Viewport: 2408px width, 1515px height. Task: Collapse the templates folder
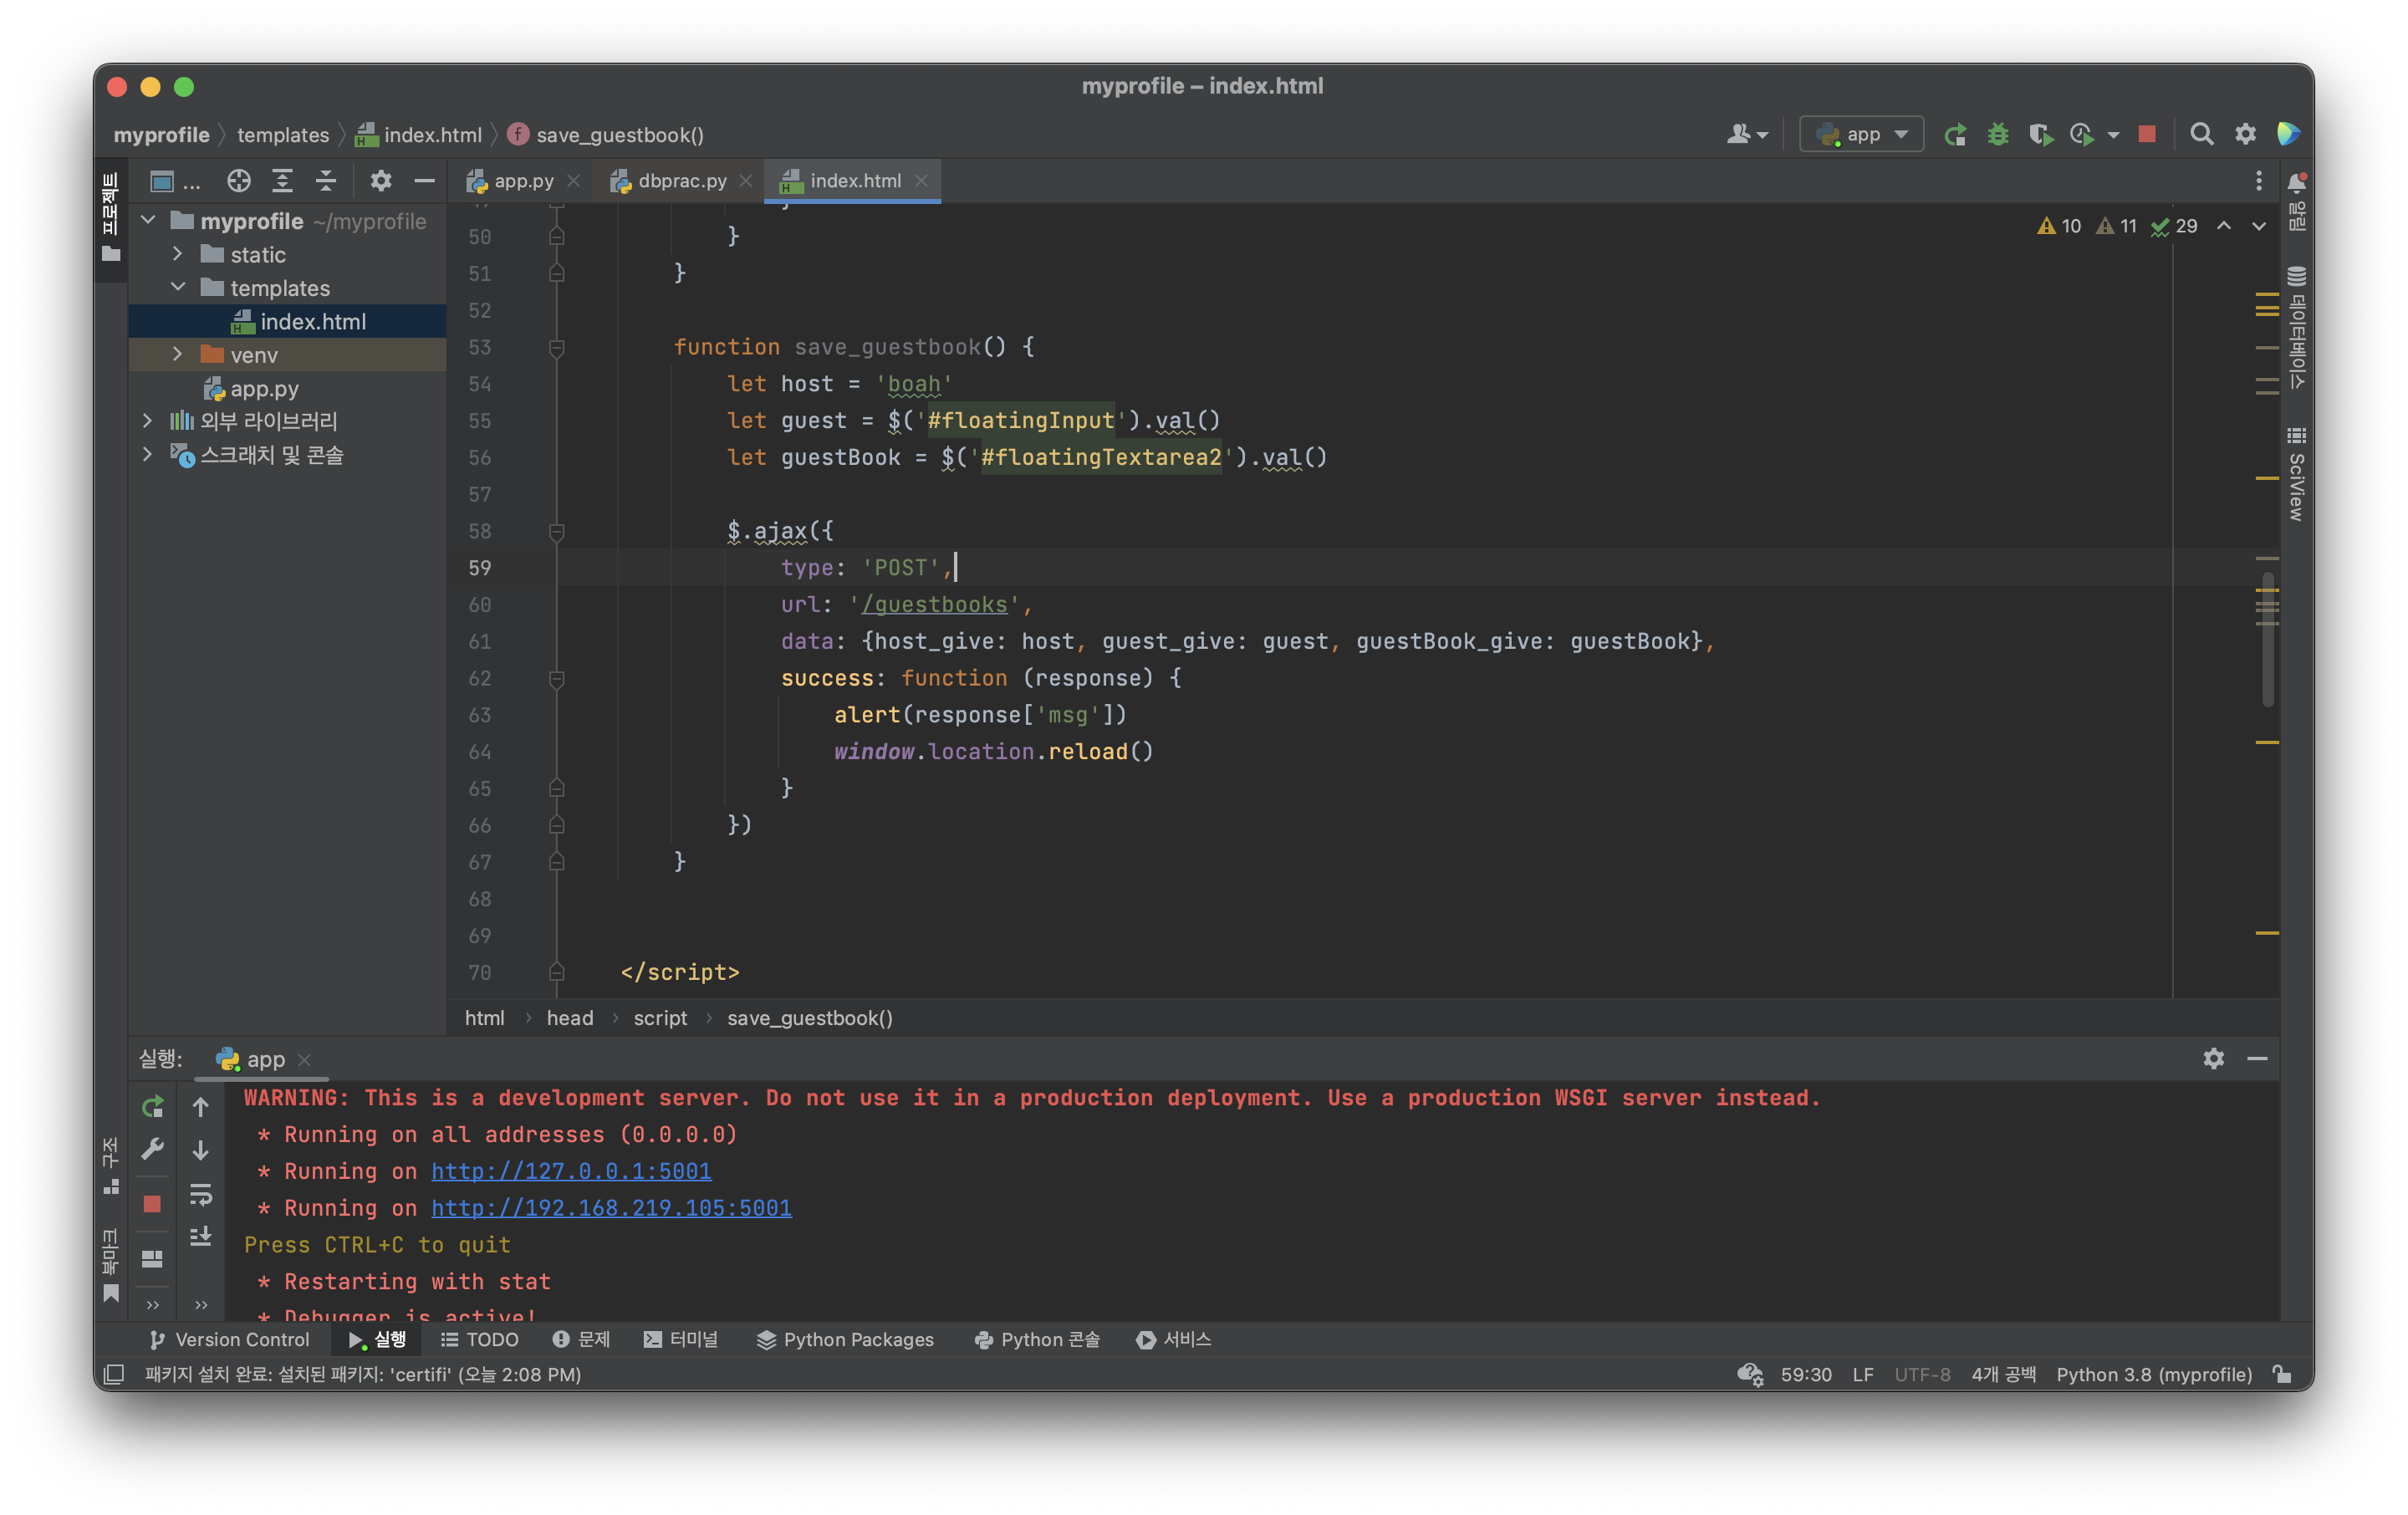point(178,287)
